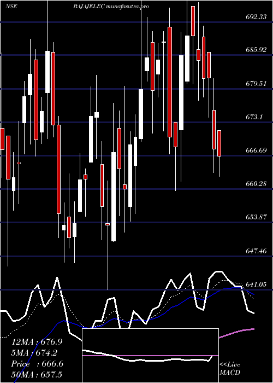Viewport: 273px width, 383px height.
Task: Click the last red candlestick on the right
Action: (219, 143)
